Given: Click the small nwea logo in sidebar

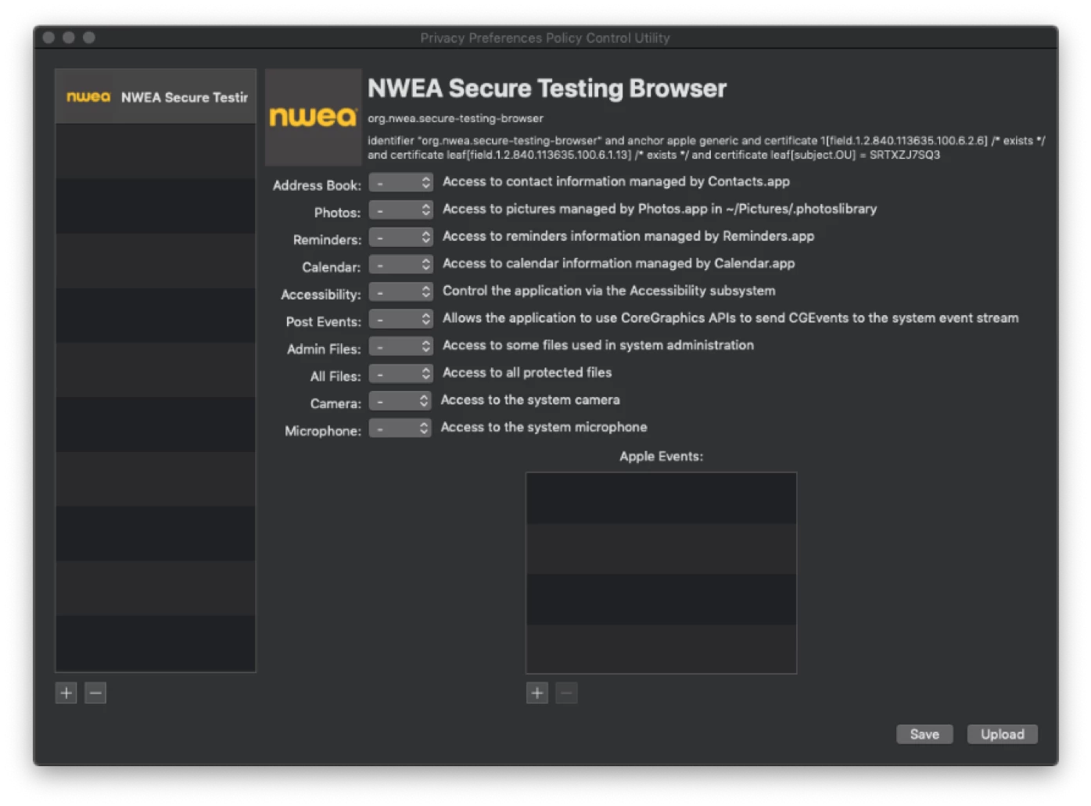Looking at the screenshot, I should (88, 97).
